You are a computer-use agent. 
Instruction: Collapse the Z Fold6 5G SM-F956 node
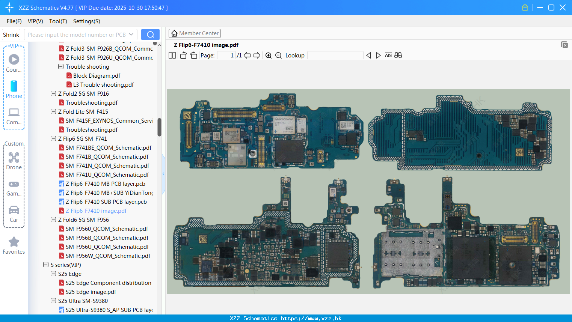pyautogui.click(x=53, y=220)
